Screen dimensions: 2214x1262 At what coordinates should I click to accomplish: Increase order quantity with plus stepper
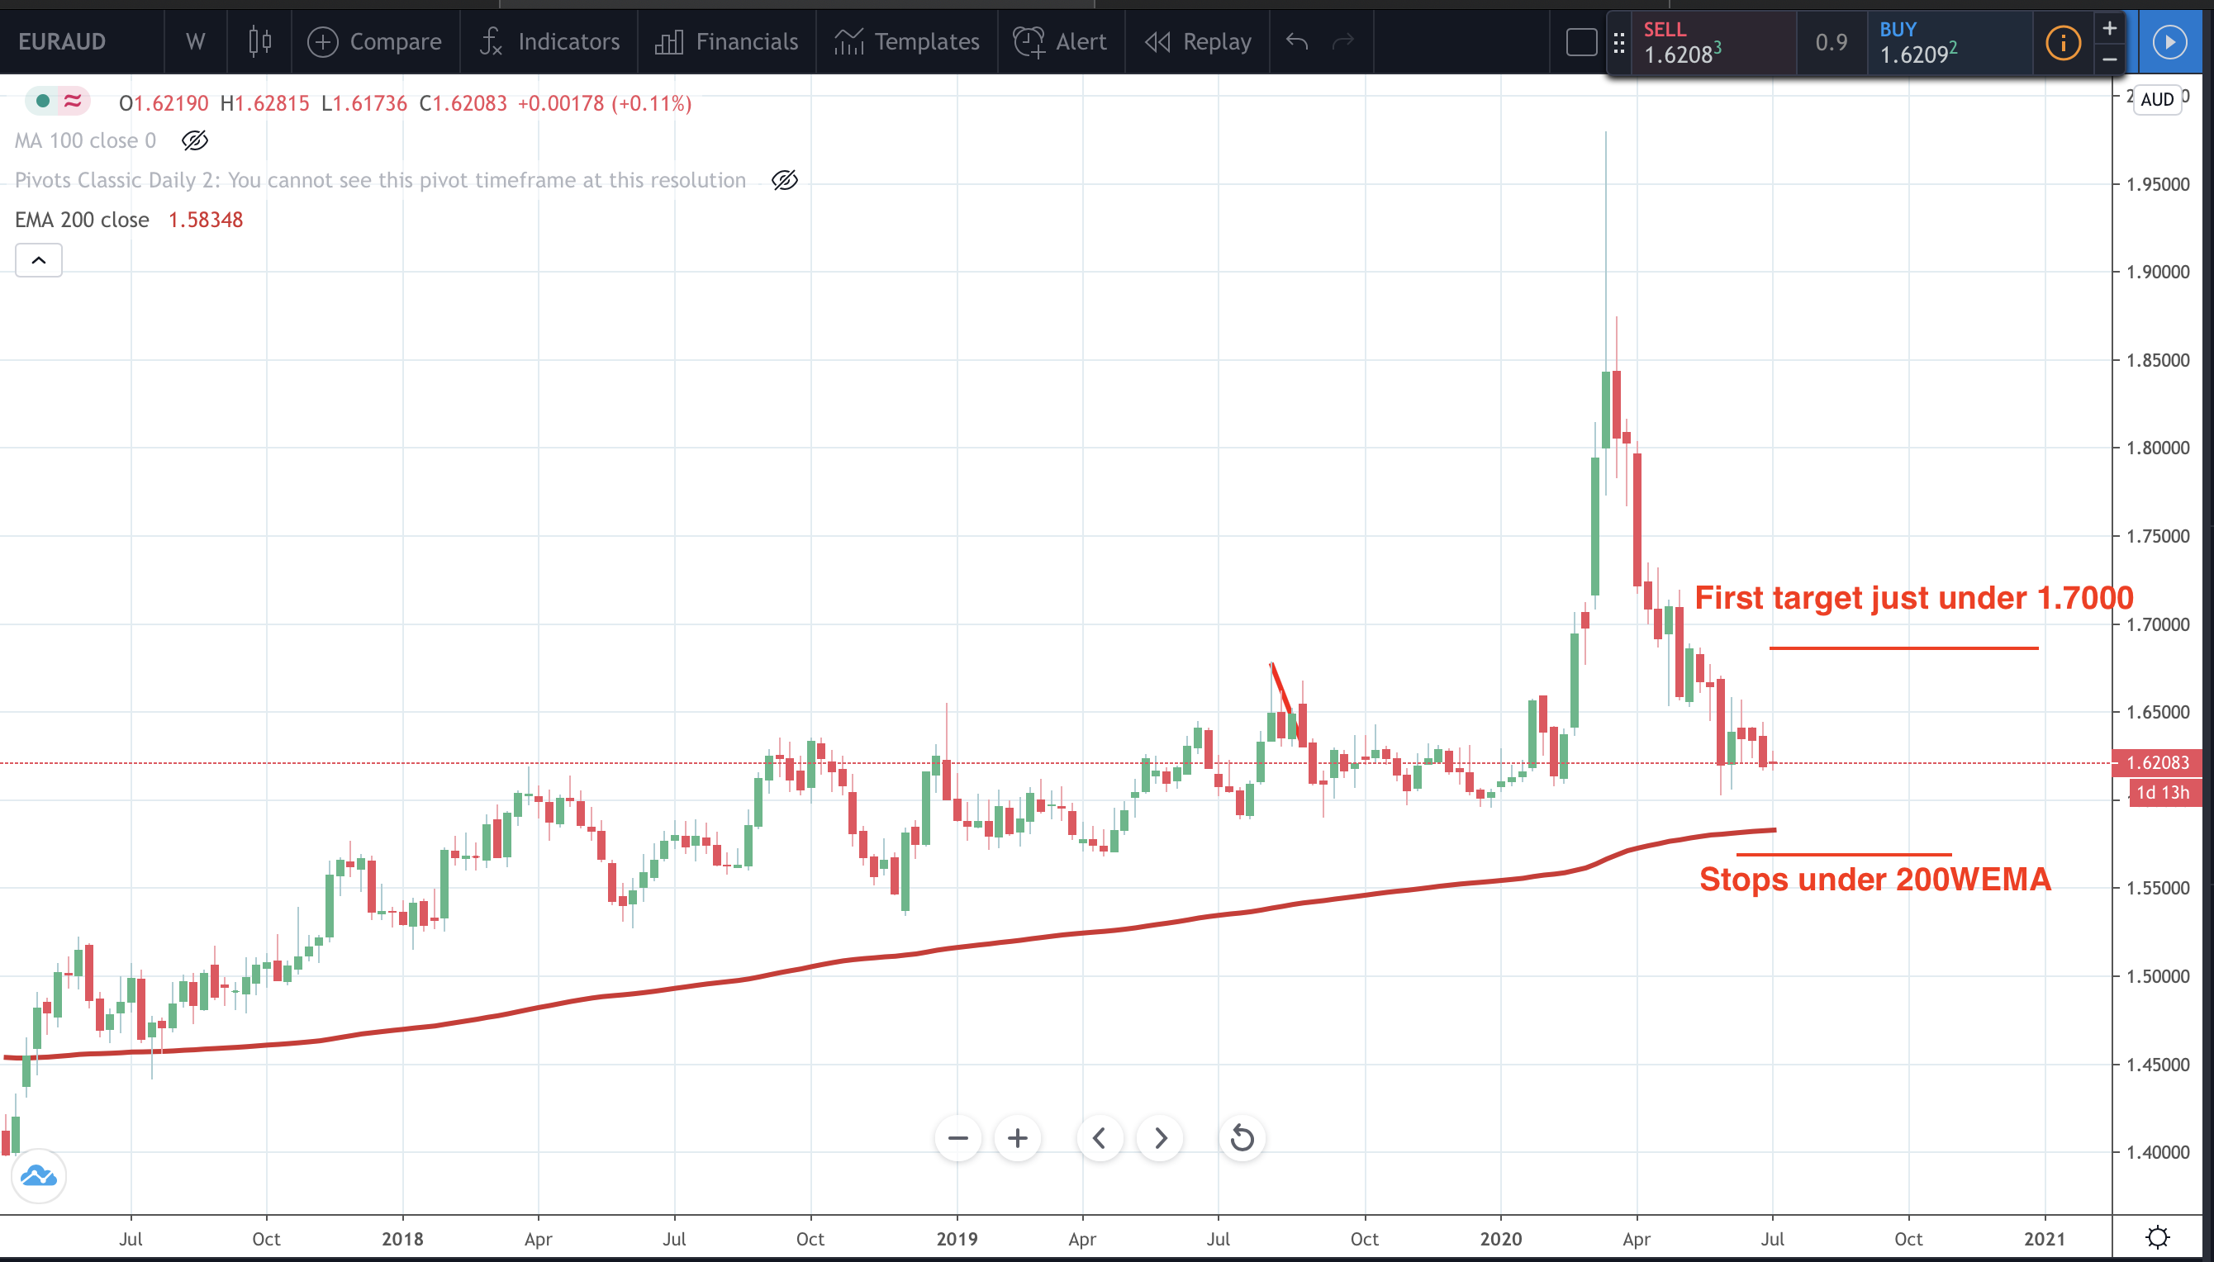2109,28
